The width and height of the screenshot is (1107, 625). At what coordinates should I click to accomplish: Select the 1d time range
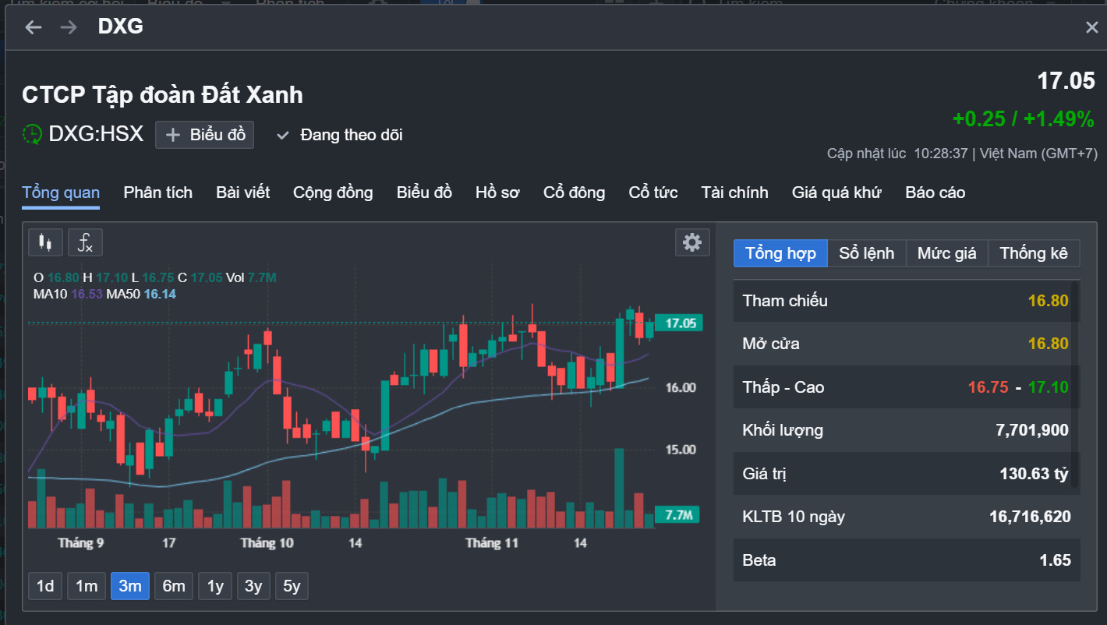click(x=45, y=586)
